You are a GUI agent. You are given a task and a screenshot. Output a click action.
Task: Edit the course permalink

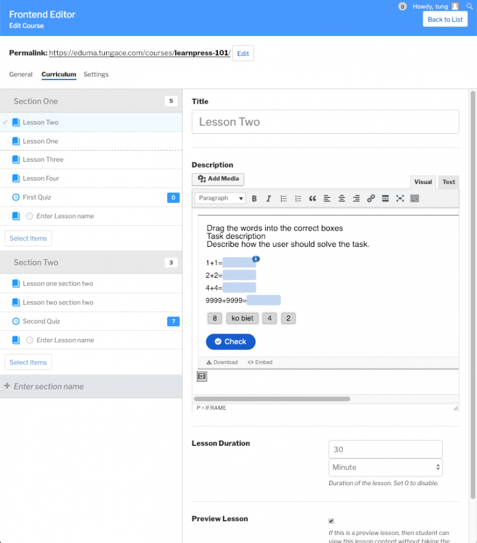(243, 53)
